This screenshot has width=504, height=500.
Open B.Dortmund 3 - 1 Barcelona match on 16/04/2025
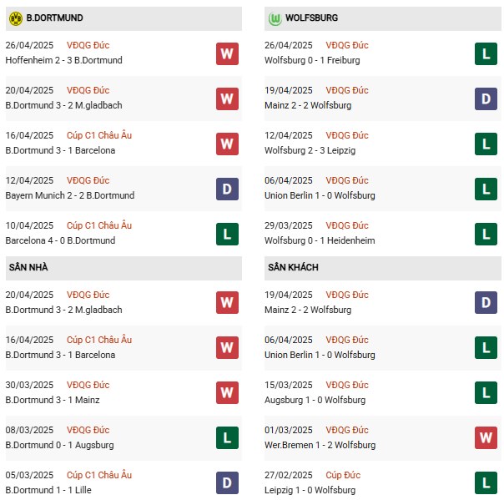pyautogui.click(x=60, y=150)
